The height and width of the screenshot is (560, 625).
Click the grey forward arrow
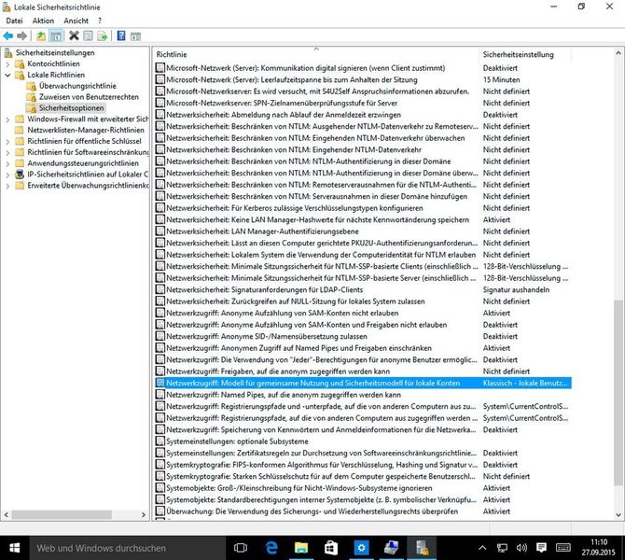[x=22, y=35]
